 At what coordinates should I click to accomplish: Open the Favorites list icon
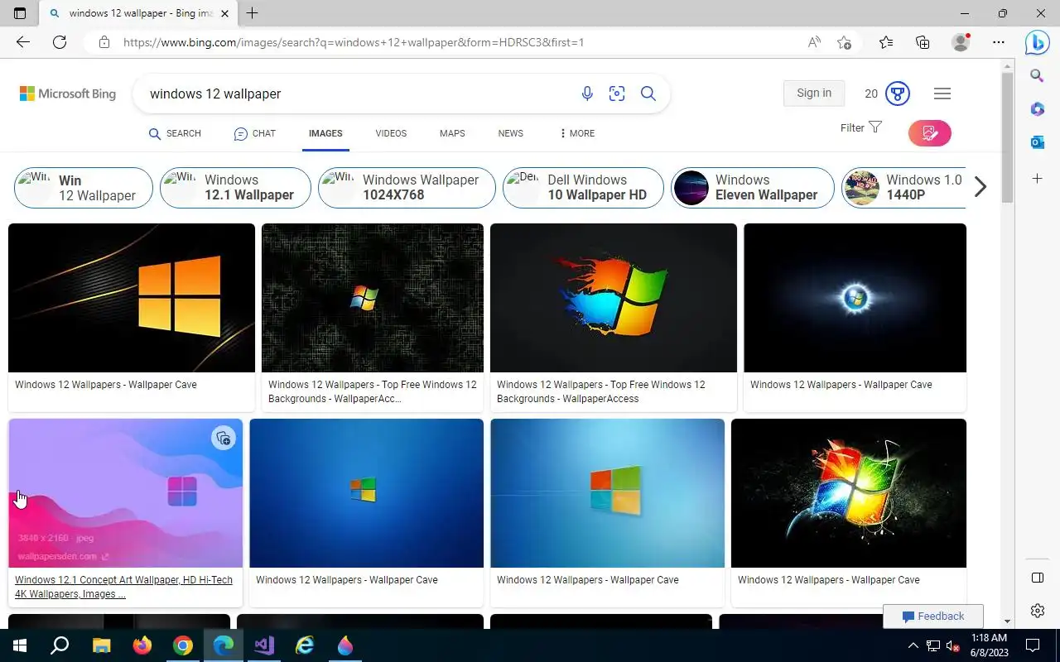886,42
